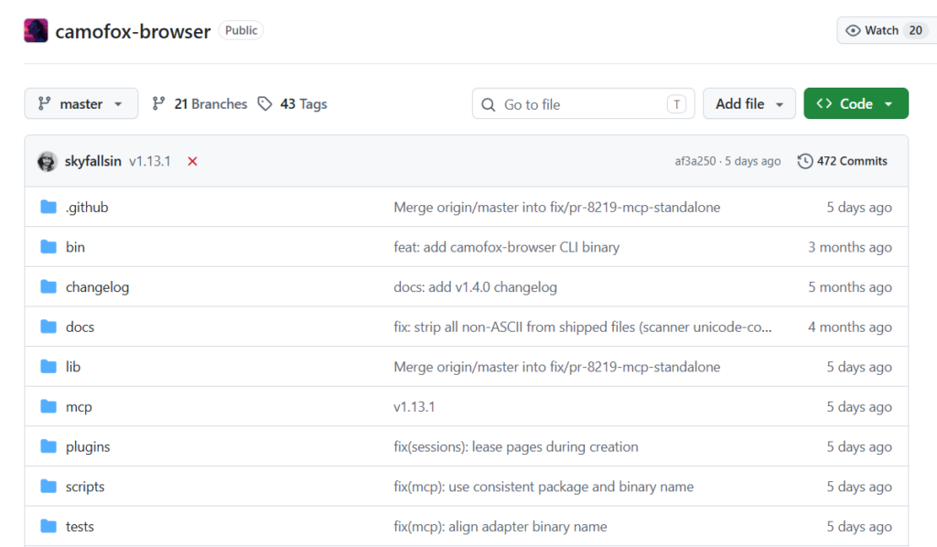Open 'fix(mcp): align adapter binary name' commit

click(x=501, y=527)
